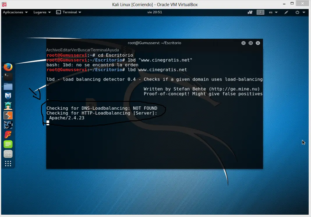The height and width of the screenshot is (217, 311).
Task: Click the terminal cursor block below Apache
Action: (48, 123)
